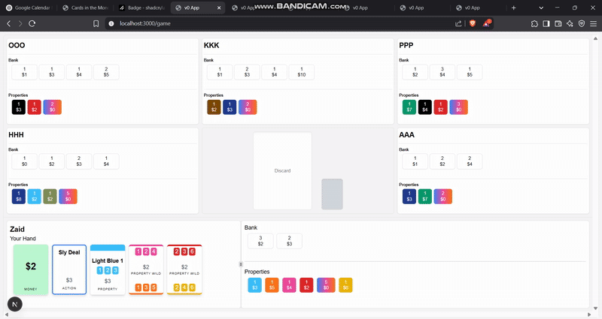The image size is (602, 319).
Task: Open the Brave Shields lion icon
Action: click(473, 23)
